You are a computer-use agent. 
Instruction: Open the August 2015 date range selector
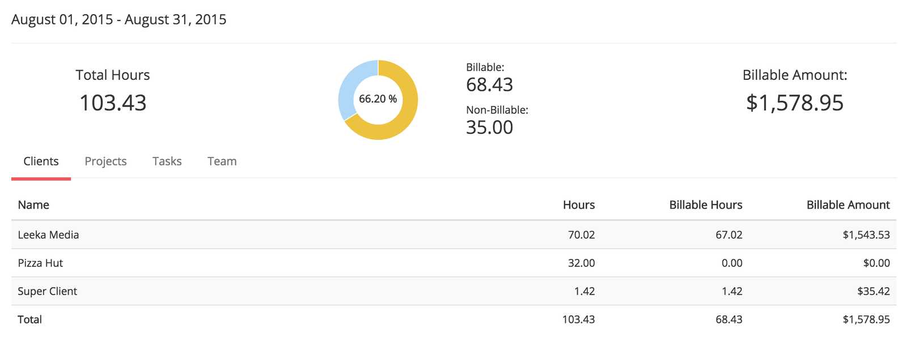click(118, 19)
